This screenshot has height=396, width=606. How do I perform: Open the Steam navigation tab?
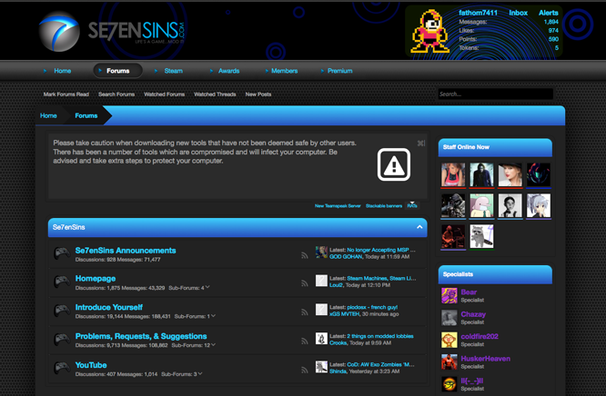pos(174,71)
